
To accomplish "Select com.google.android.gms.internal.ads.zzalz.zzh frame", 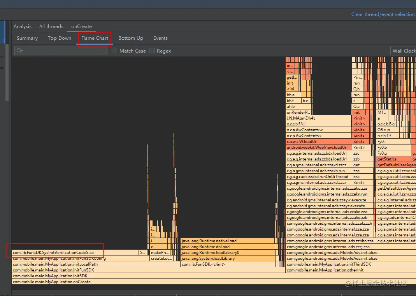I will [x=330, y=223].
